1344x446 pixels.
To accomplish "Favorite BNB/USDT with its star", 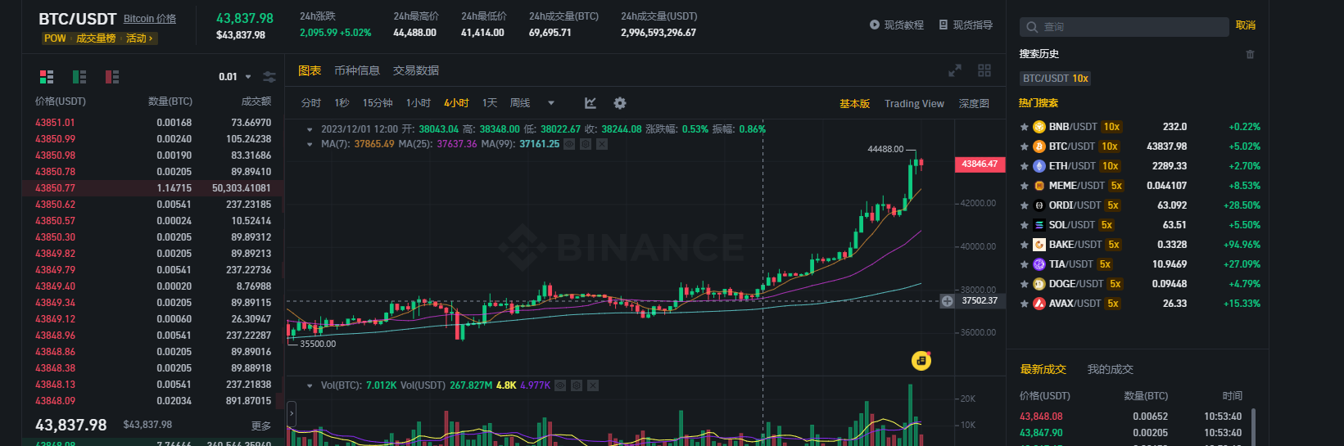I will tap(1024, 127).
